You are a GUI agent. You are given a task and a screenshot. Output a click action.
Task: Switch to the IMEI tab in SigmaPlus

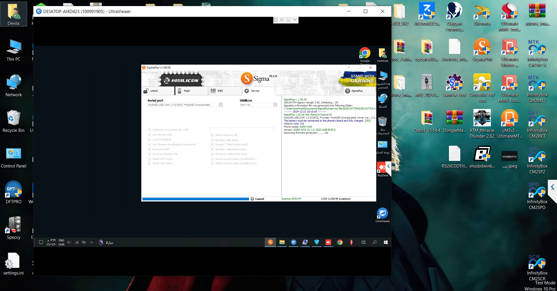(x=225, y=91)
